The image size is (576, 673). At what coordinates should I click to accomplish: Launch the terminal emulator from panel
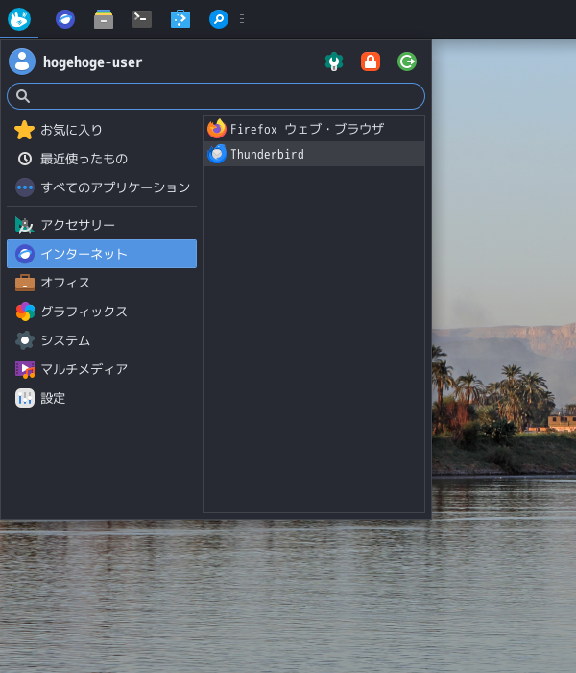point(142,19)
